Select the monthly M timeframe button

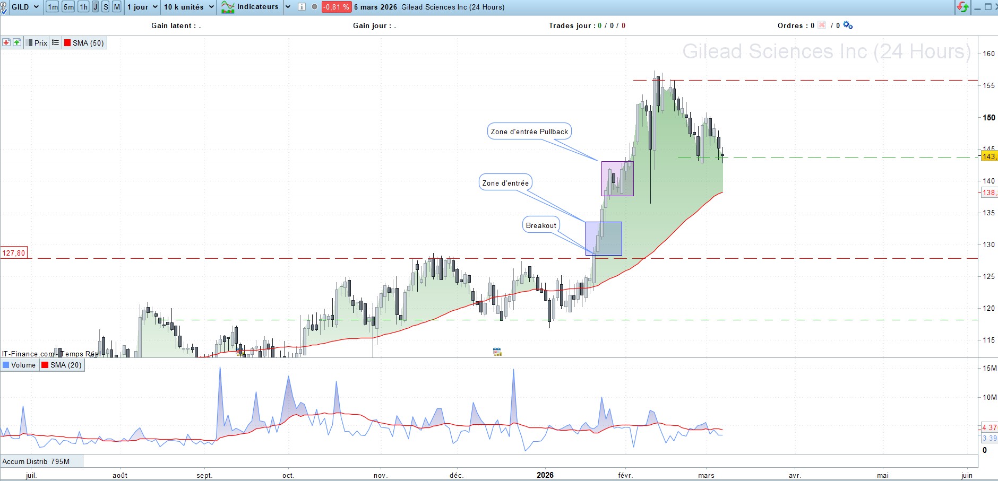117,7
